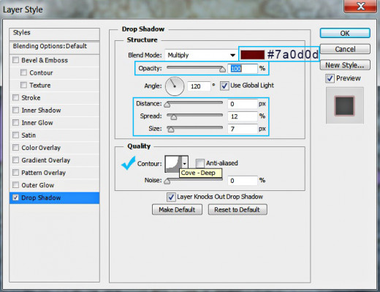
Task: Select the Stroke label in list
Action: point(31,98)
